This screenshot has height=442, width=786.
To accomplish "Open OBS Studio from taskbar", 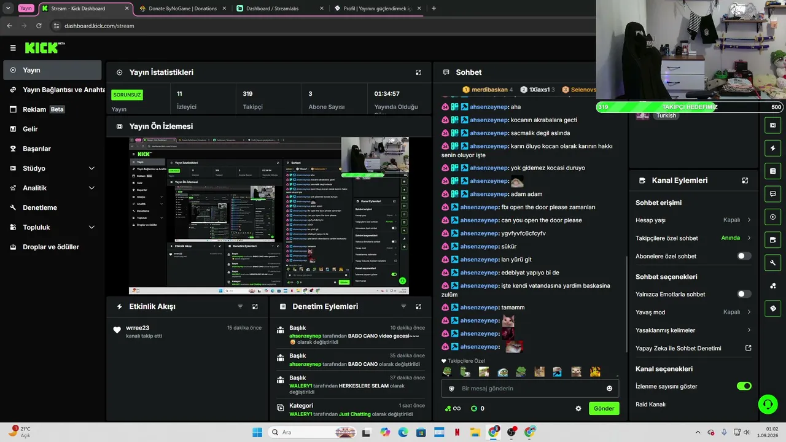I will (512, 432).
